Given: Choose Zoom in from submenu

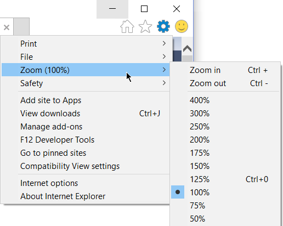Looking at the screenshot, I should point(225,70).
